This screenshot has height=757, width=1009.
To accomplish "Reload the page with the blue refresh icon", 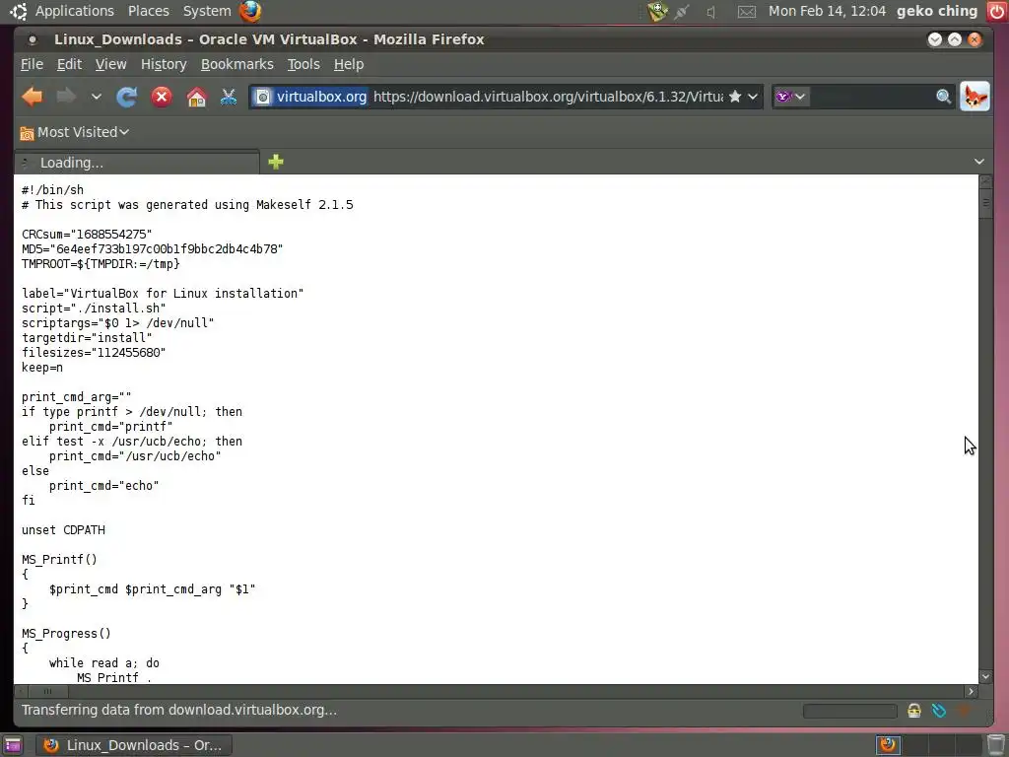I will (x=126, y=98).
